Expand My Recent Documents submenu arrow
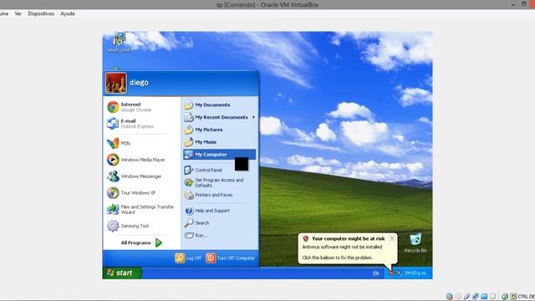The width and height of the screenshot is (535, 301). click(253, 117)
